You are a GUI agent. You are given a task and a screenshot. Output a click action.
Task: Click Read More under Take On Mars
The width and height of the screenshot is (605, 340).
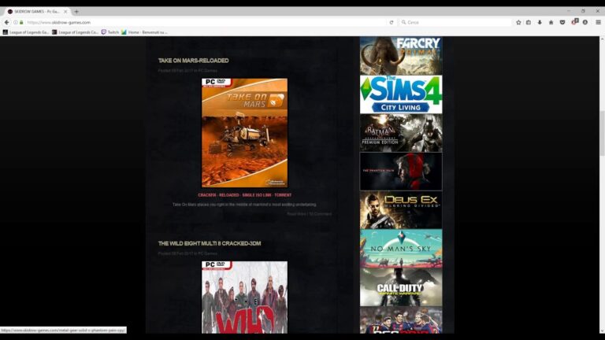(x=296, y=214)
